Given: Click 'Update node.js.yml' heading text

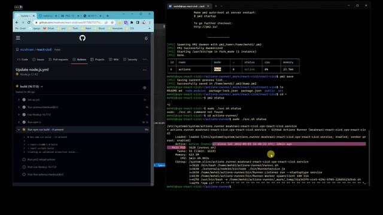Looking at the screenshot, I should tap(32, 70).
